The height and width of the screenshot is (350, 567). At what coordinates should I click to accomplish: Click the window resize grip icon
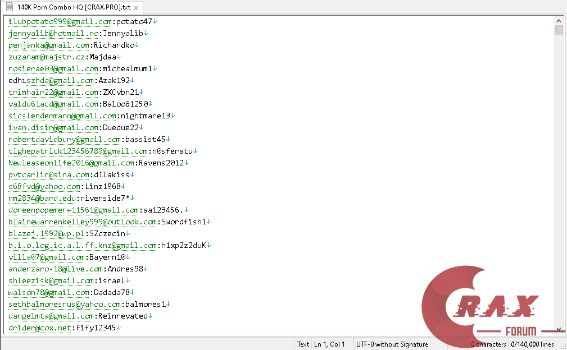(x=563, y=346)
